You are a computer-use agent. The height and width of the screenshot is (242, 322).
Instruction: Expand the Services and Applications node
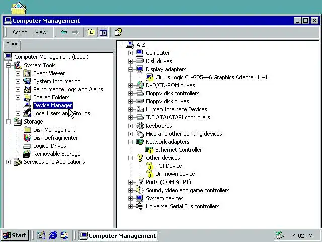(x=8, y=162)
